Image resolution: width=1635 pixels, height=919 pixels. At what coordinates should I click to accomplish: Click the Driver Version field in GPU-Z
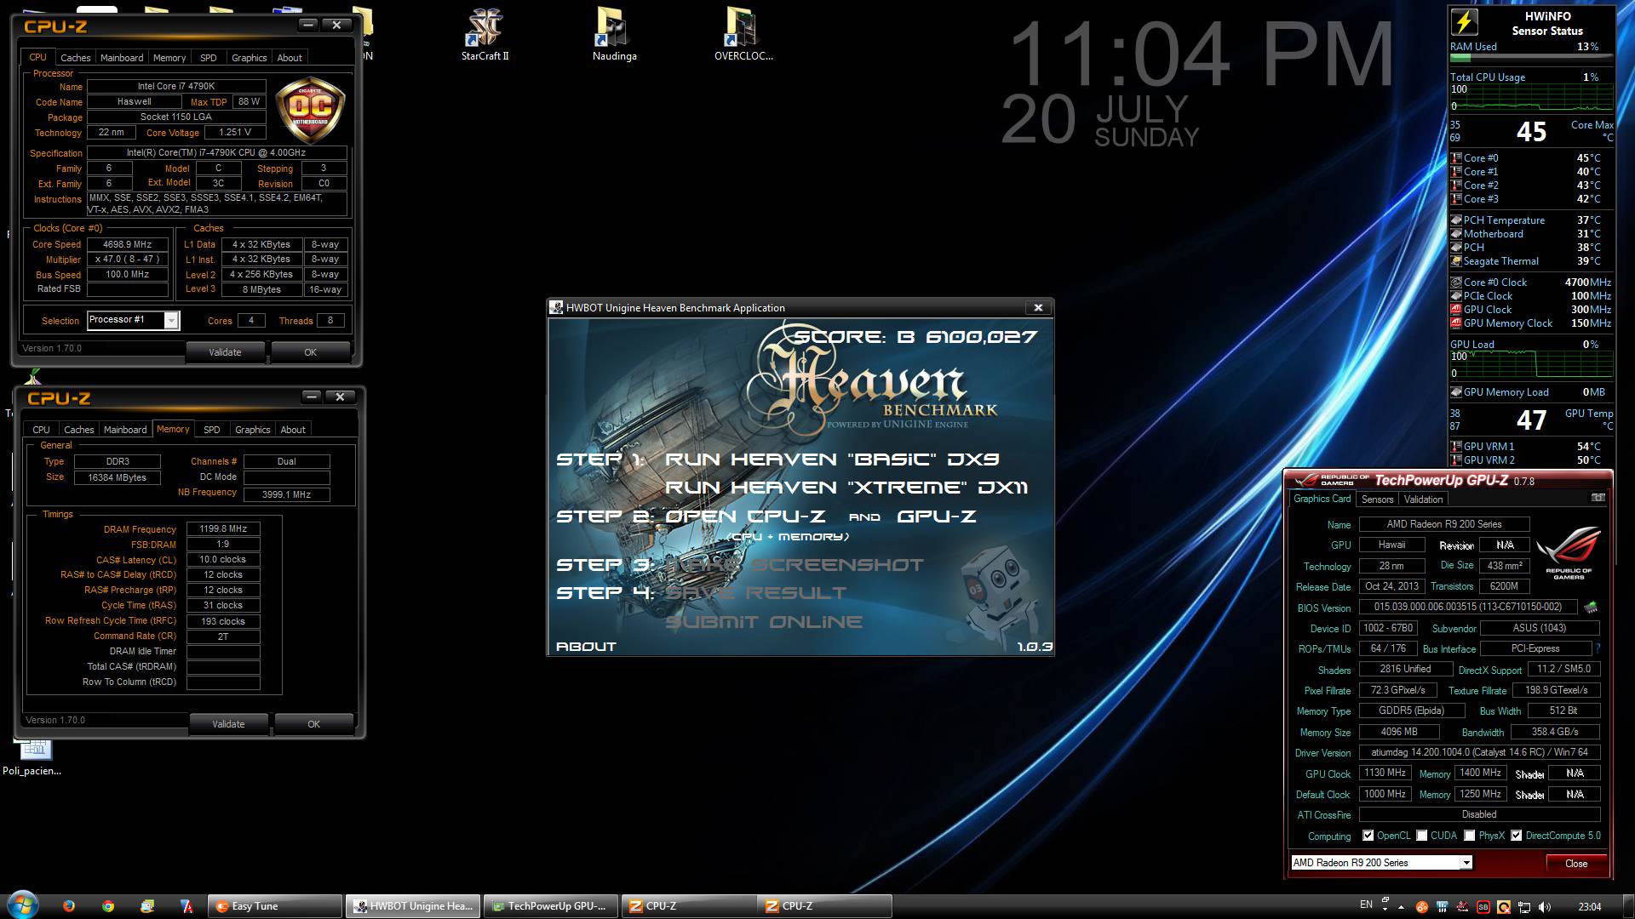[1479, 752]
